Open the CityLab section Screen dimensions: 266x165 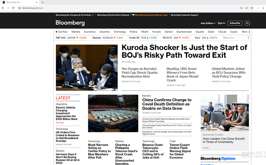tap(222, 32)
